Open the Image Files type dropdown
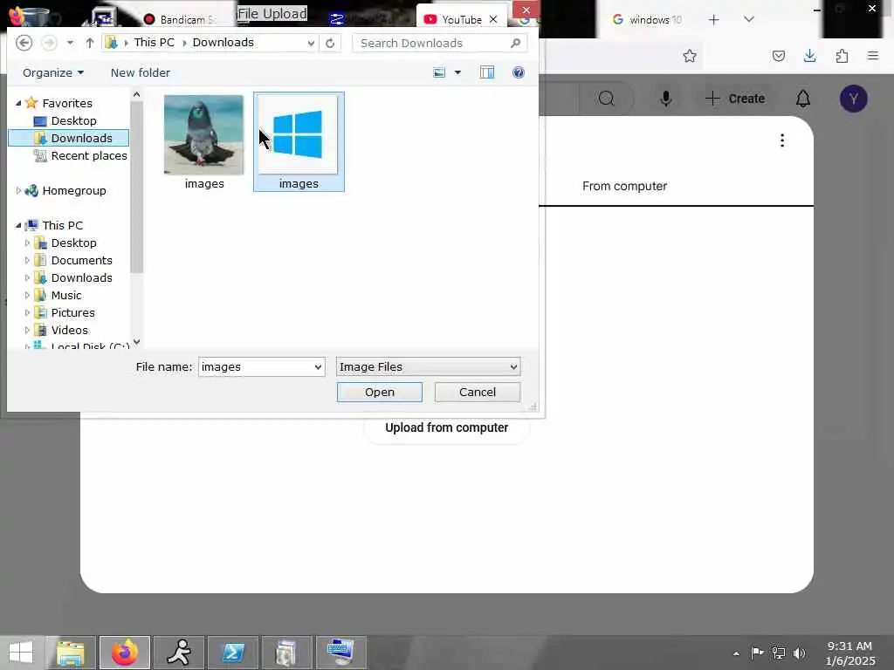This screenshot has width=894, height=670. coord(428,367)
